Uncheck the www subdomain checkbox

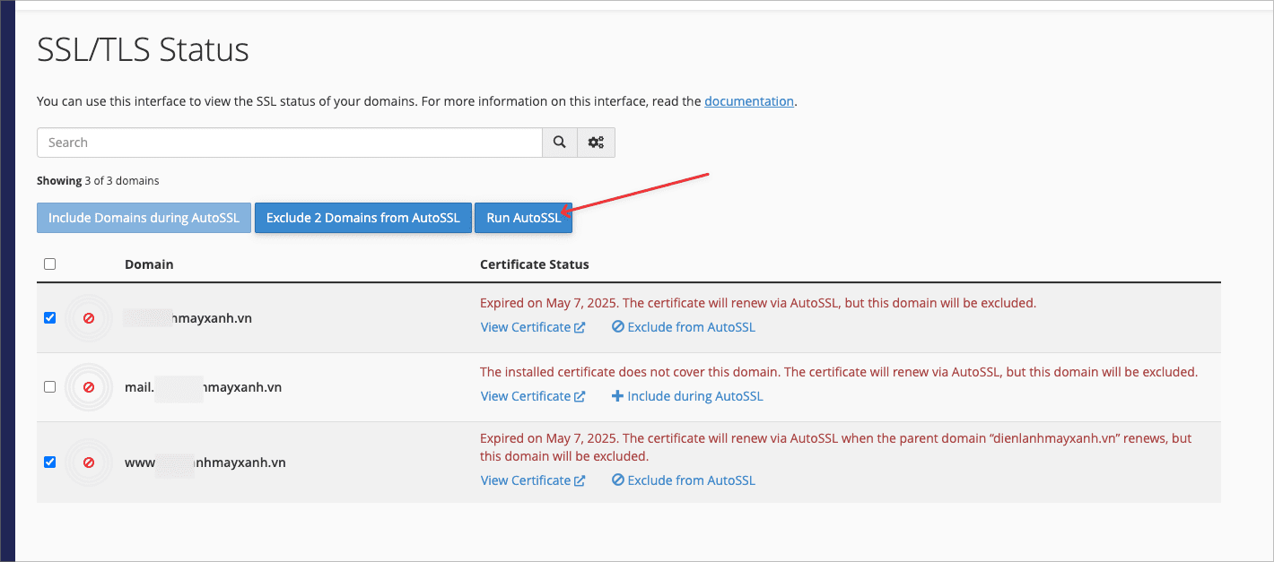(x=50, y=463)
